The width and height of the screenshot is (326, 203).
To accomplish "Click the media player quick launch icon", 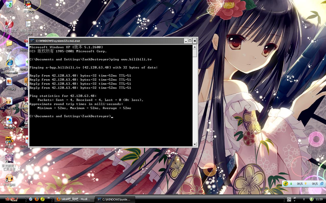I will coord(31,199).
